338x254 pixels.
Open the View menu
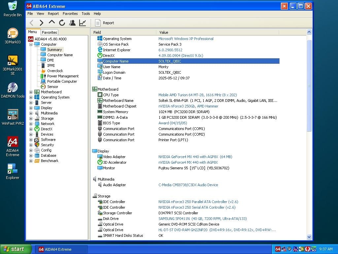(40, 14)
